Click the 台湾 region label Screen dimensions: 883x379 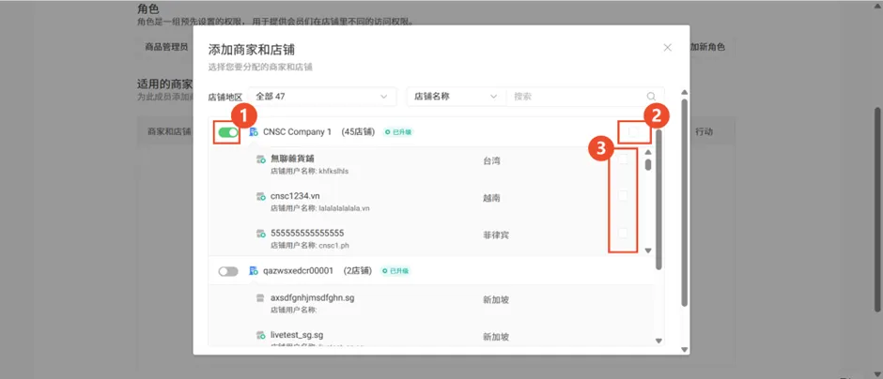[x=491, y=161]
